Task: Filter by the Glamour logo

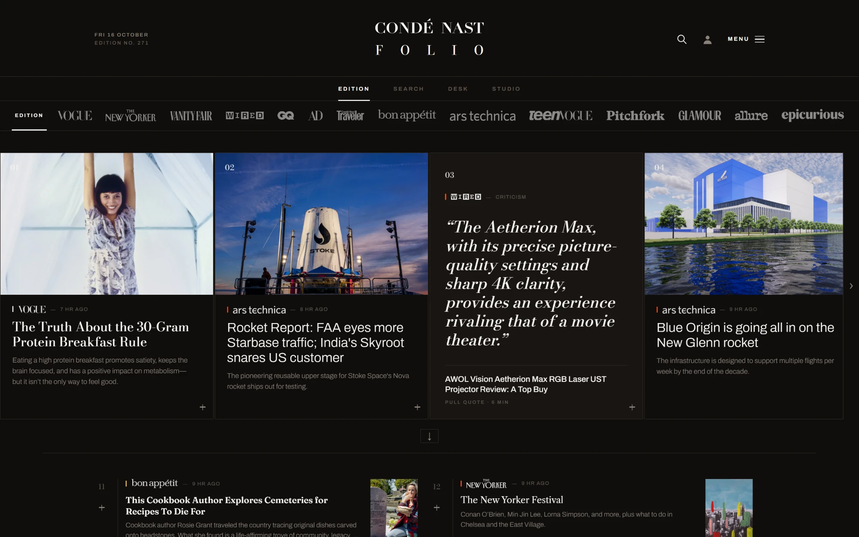Action: (x=700, y=116)
